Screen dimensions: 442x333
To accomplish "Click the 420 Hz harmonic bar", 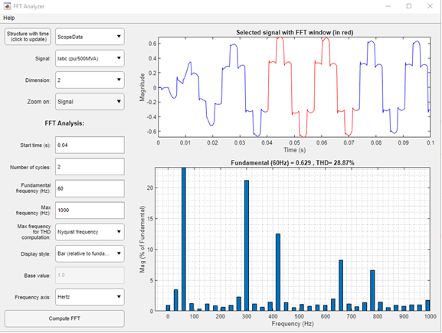I will [x=278, y=273].
